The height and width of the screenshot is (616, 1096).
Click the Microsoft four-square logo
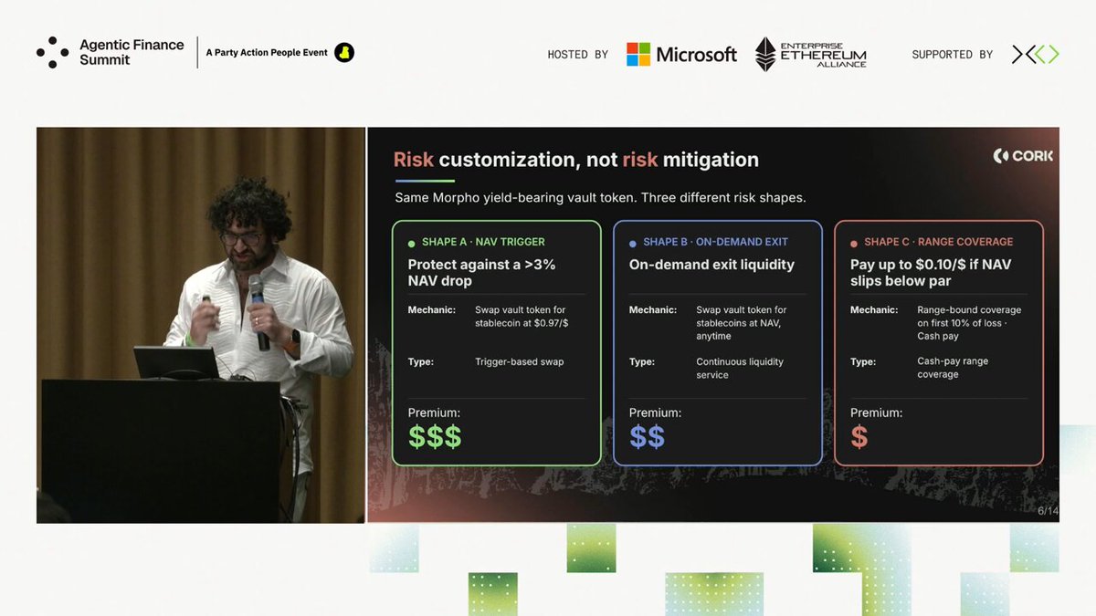click(638, 55)
